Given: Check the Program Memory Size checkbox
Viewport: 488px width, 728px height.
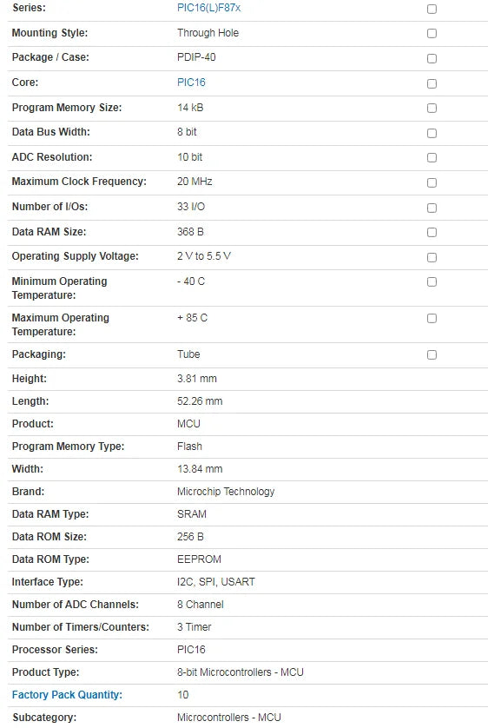Looking at the screenshot, I should pyautogui.click(x=432, y=109).
